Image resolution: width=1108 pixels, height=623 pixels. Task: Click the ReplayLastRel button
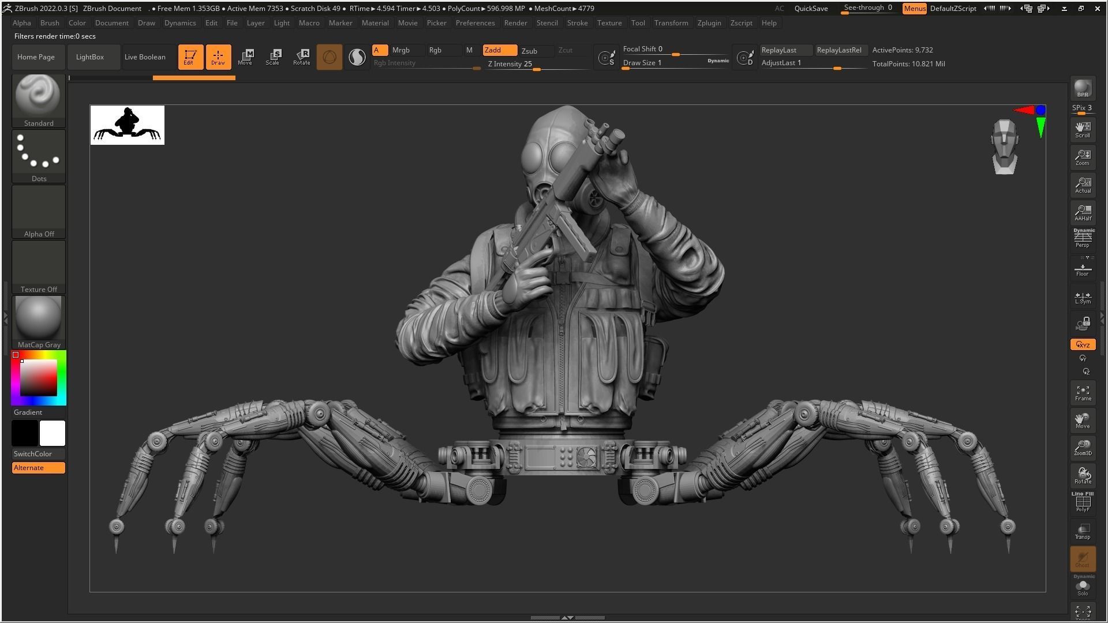coord(841,50)
